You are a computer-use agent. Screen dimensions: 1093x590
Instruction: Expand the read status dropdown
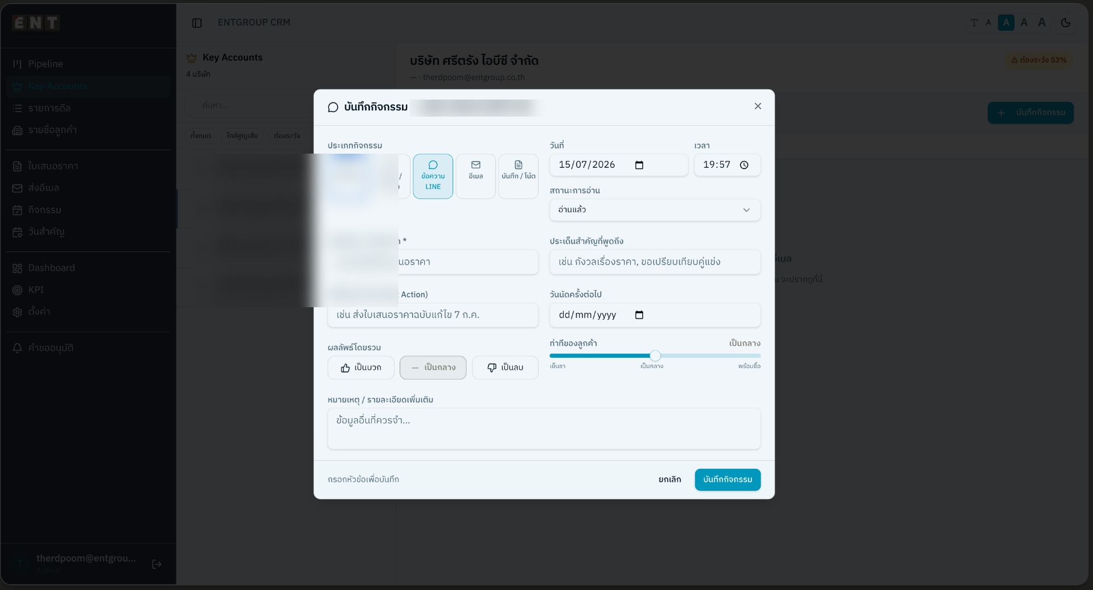pyautogui.click(x=655, y=210)
